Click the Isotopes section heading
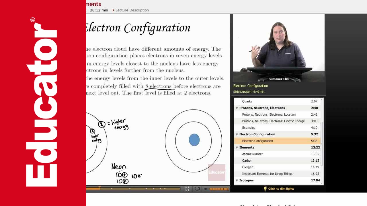 coord(247,180)
